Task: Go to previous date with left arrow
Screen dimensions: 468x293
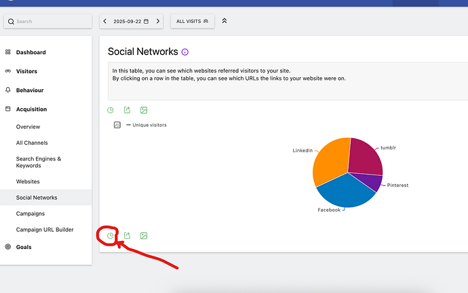Action: point(105,22)
